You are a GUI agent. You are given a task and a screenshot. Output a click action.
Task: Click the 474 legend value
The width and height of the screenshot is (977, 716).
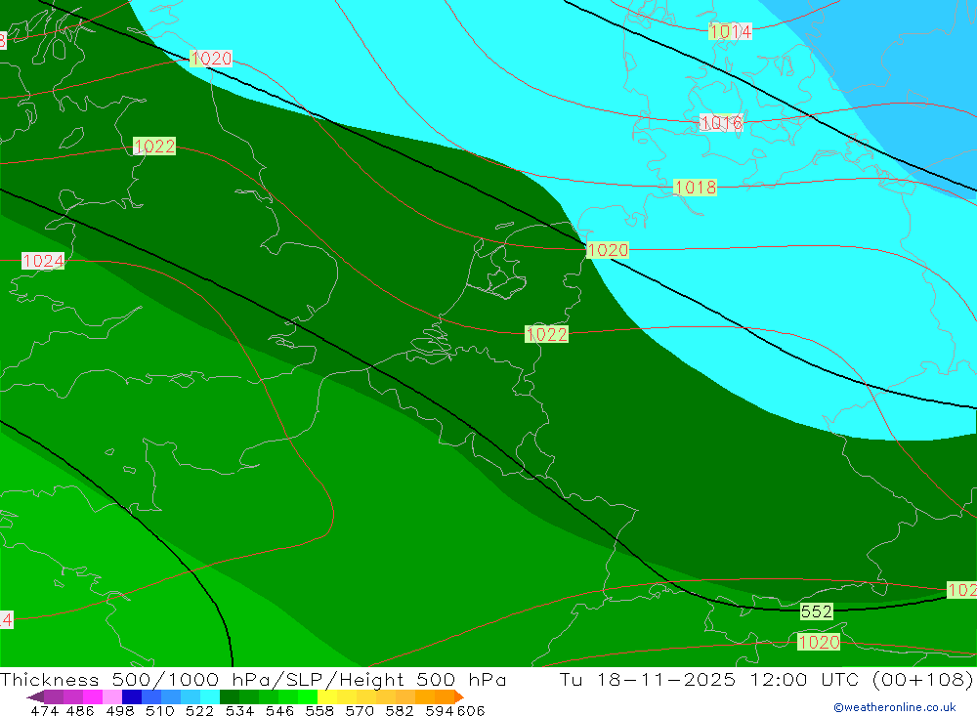pyautogui.click(x=45, y=710)
